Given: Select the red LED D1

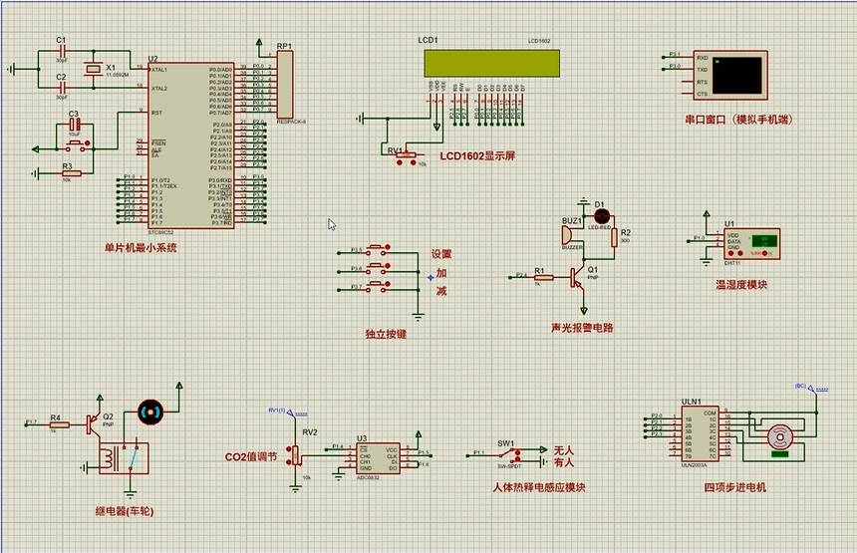Looking at the screenshot, I should 601,216.
